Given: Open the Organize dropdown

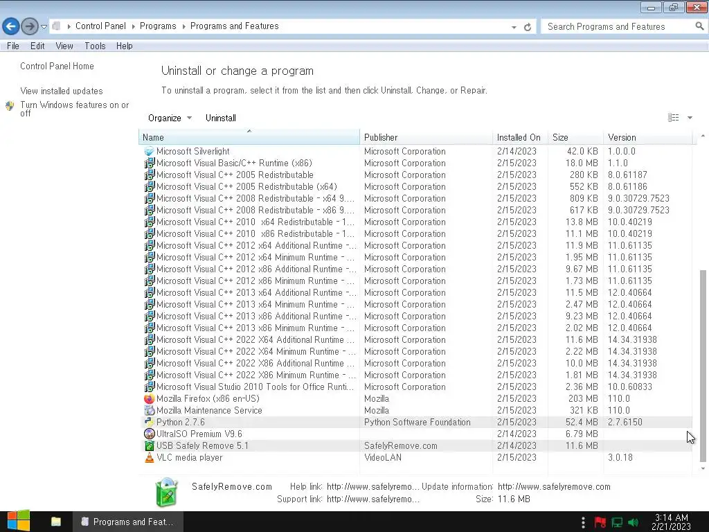Looking at the screenshot, I should pyautogui.click(x=170, y=118).
